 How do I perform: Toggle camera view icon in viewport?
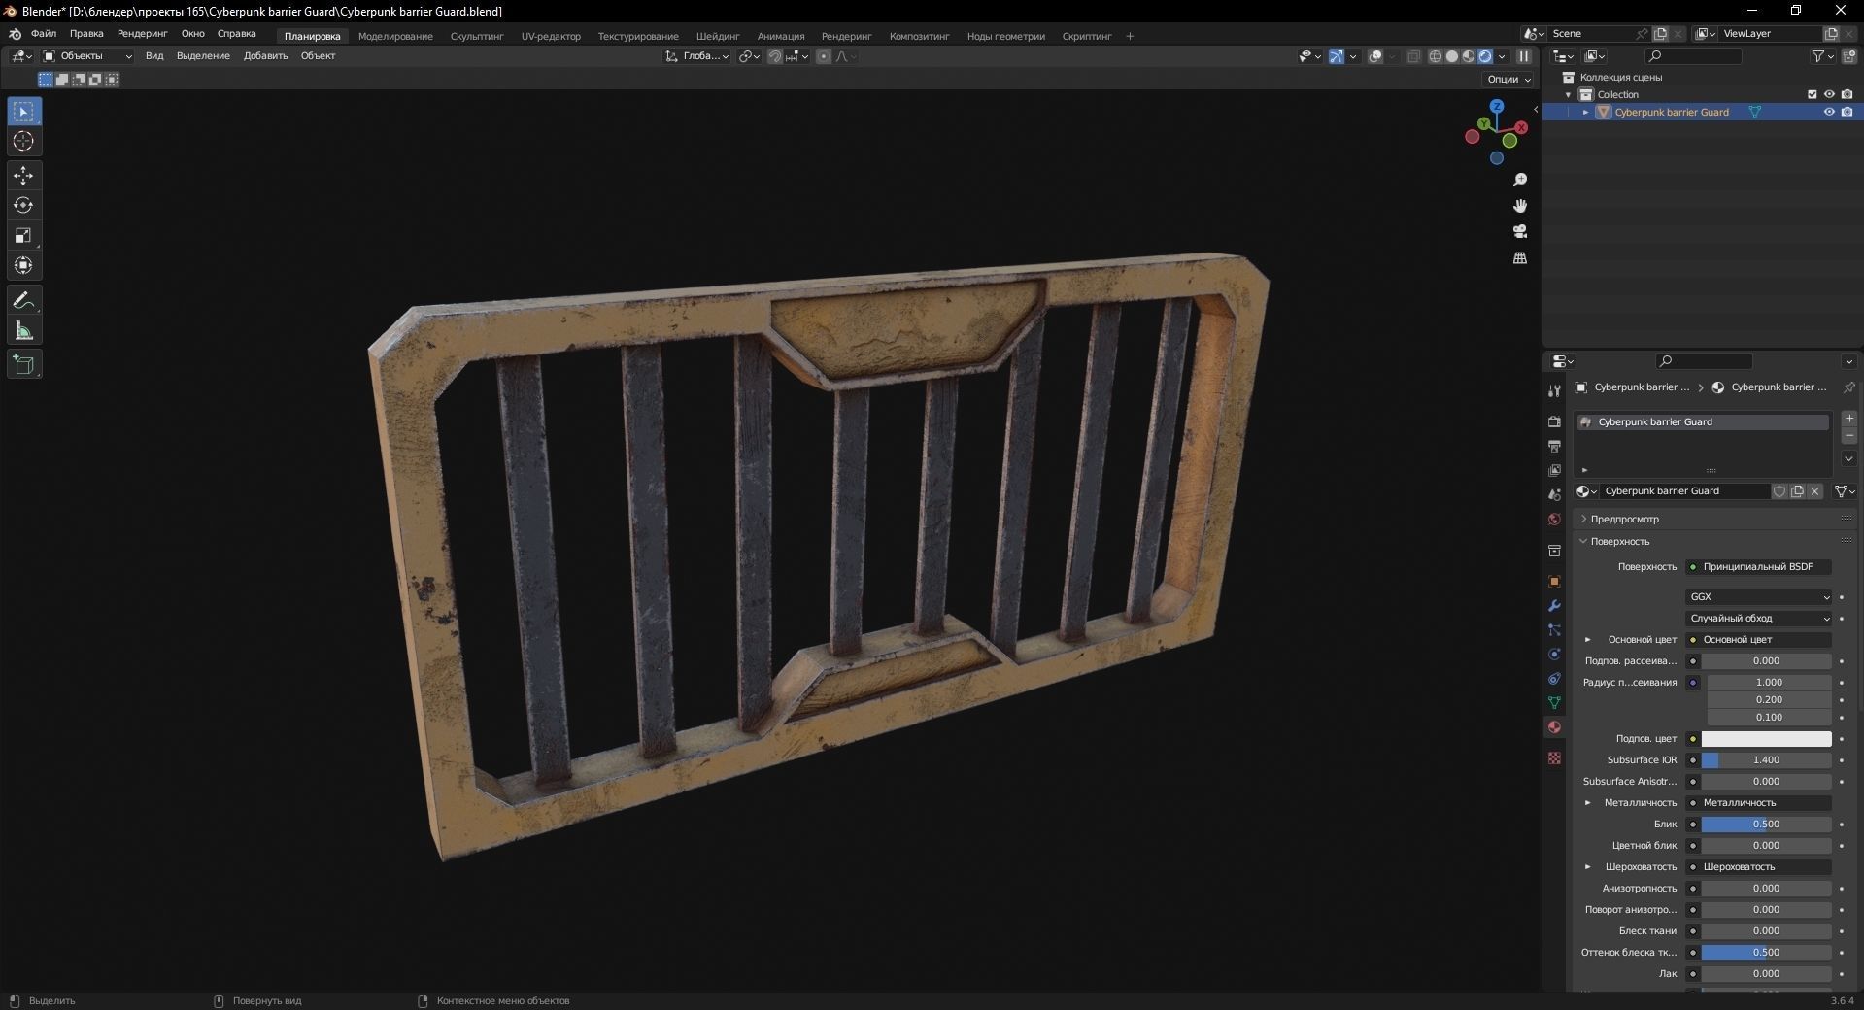click(1520, 231)
